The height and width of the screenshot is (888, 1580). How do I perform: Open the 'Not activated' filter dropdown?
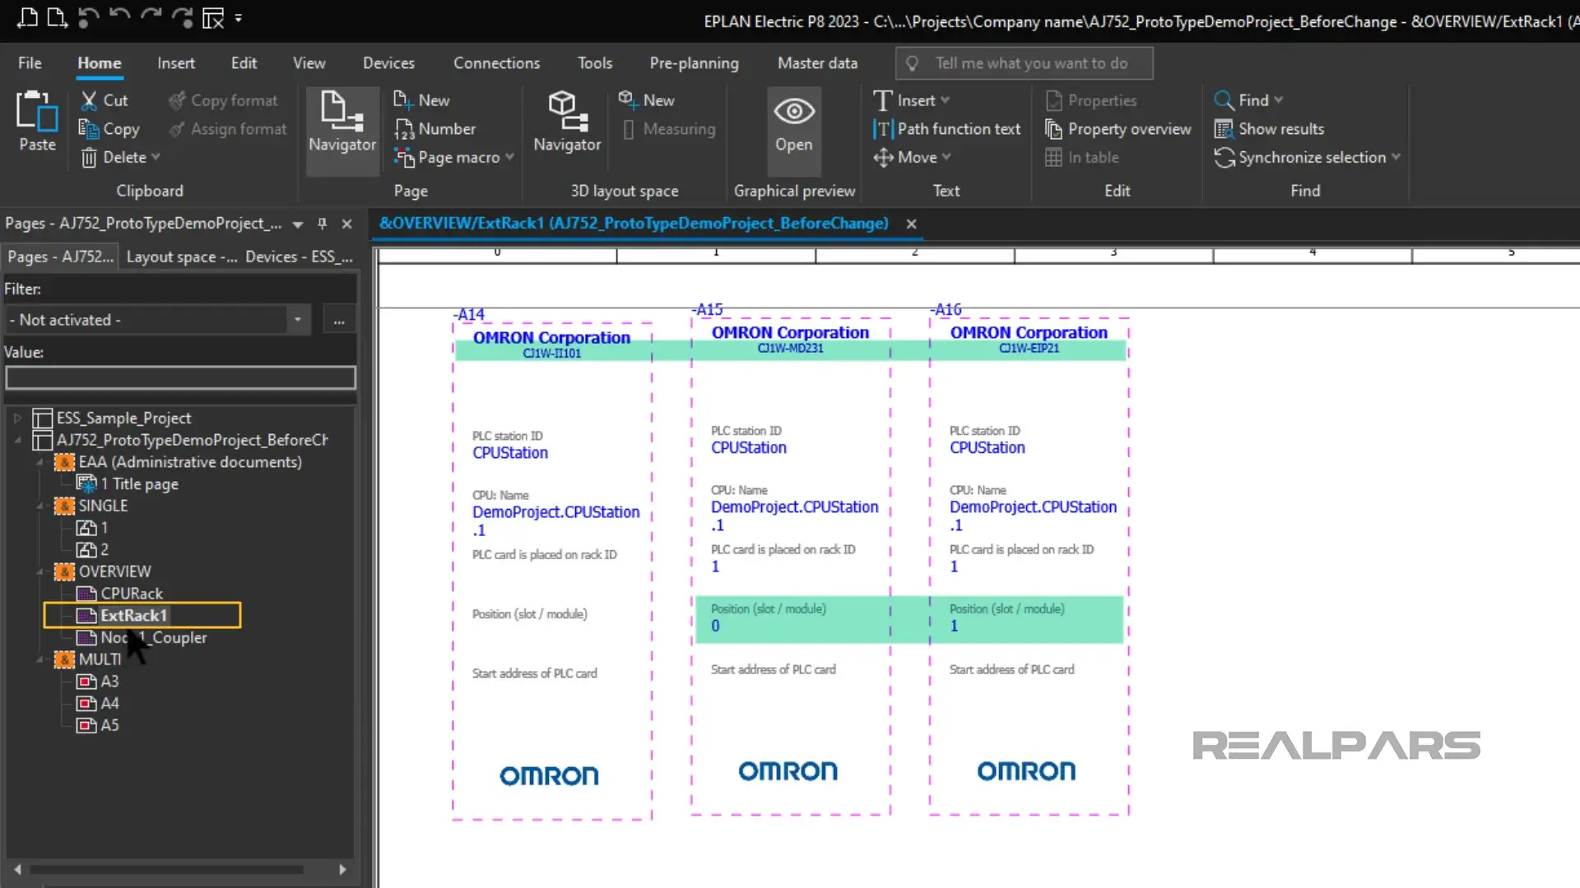click(297, 320)
